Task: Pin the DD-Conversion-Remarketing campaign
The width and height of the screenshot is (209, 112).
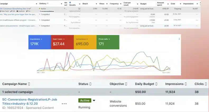Action: tap(28, 11)
